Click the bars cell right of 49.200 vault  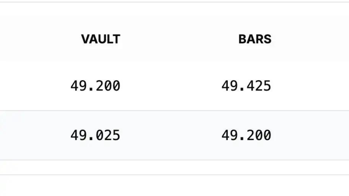coord(246,86)
